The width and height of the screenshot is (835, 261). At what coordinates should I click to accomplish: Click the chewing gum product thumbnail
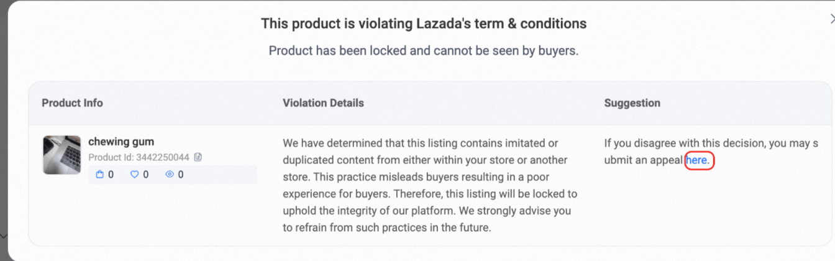[62, 155]
